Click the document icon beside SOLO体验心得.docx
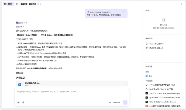Image resolution: width=186 pixels, height=110 pixels. 146,44
